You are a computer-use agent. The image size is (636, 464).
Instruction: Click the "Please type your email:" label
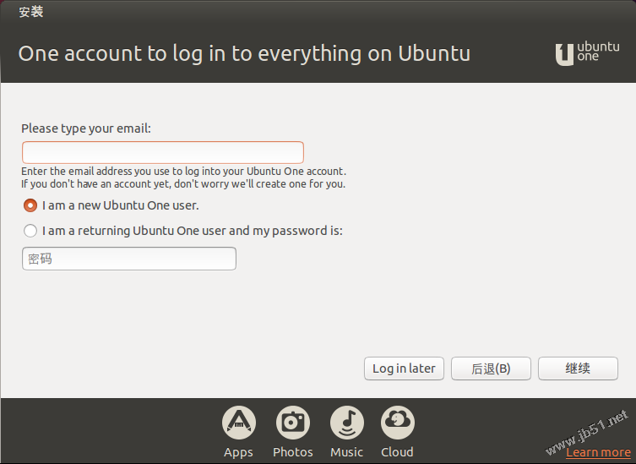(x=85, y=128)
